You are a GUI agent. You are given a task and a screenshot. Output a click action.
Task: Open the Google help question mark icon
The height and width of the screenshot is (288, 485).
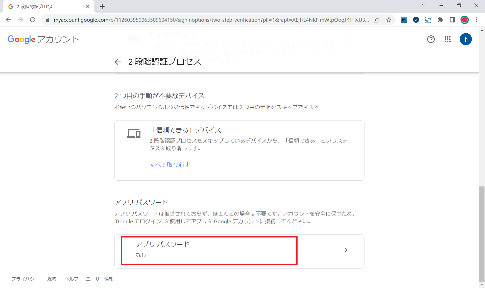tap(431, 39)
